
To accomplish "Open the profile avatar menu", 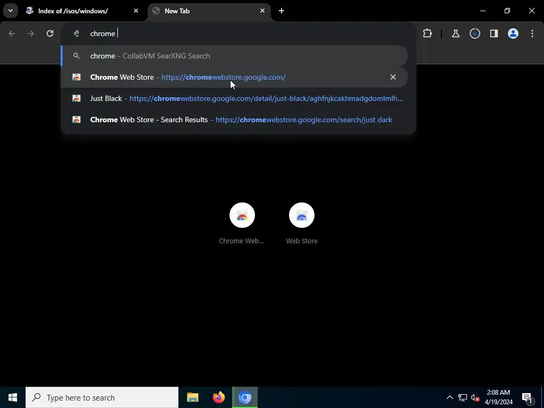I will [x=513, y=33].
